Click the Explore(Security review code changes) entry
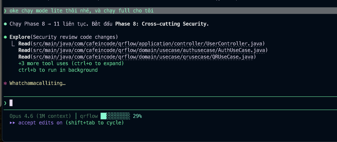337x142 pixels. point(64,37)
